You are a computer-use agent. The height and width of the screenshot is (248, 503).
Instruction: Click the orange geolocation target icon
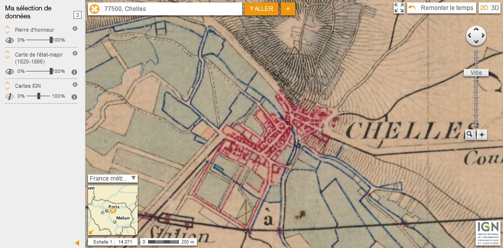coord(94,9)
